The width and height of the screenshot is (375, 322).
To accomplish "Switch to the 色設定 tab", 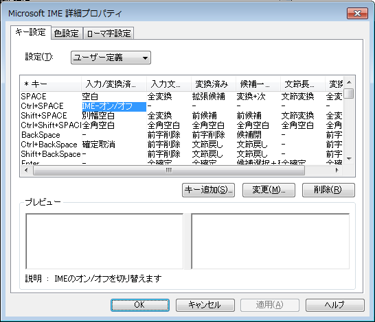I will point(67,33).
